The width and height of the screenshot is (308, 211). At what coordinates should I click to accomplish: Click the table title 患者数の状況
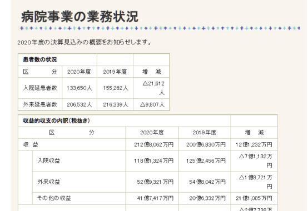(x=40, y=59)
